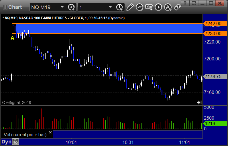Click the volume value label 1218
The image size is (228, 146).
[x=215, y=123]
